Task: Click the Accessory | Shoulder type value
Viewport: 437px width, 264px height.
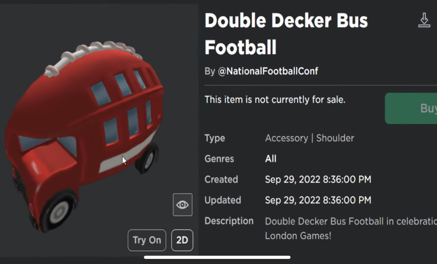Action: tap(309, 138)
